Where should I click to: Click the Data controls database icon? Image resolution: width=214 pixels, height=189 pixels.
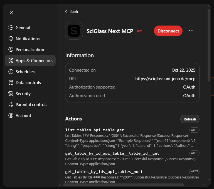tap(11, 83)
